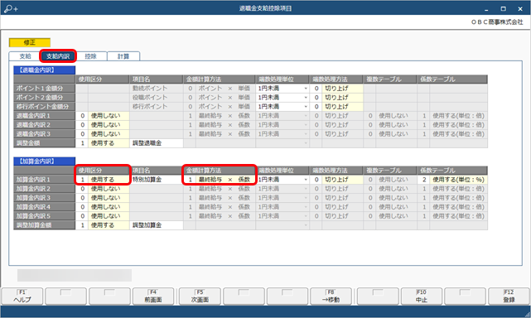Click the 【加算金内訳】 section header

click(45, 161)
